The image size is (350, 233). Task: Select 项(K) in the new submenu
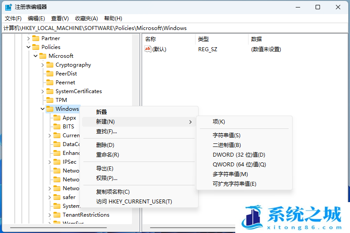pyautogui.click(x=218, y=122)
